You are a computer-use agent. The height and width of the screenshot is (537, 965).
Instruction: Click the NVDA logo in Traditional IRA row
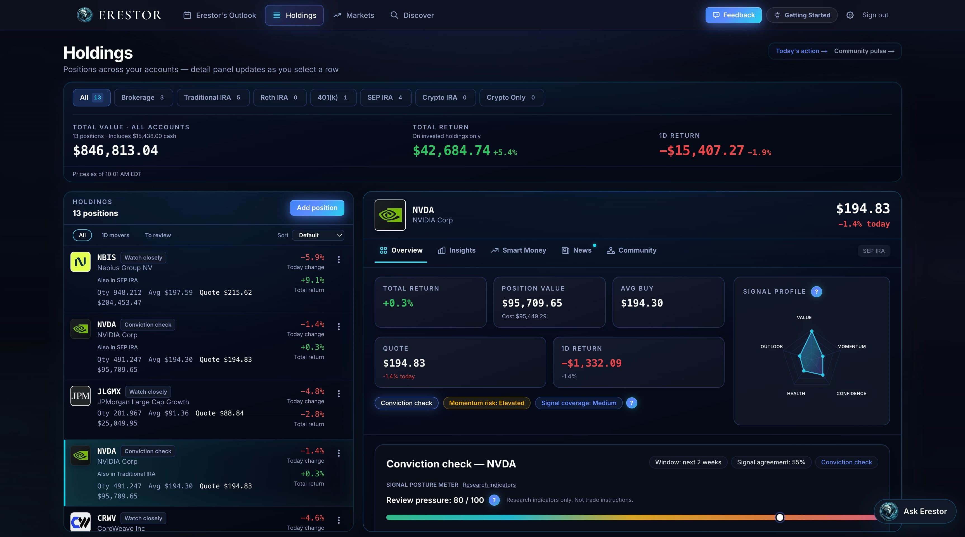[x=81, y=329]
